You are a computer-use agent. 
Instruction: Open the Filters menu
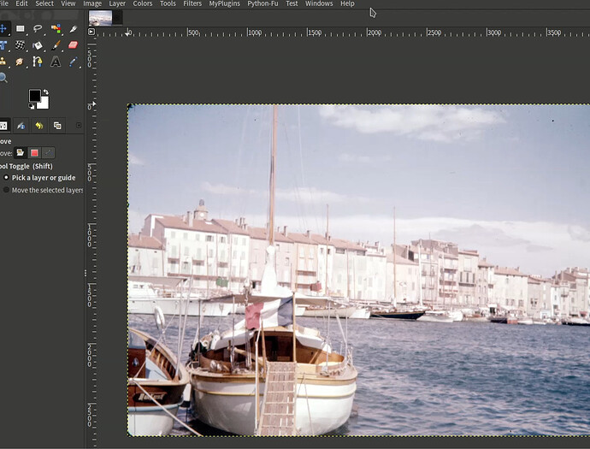192,4
